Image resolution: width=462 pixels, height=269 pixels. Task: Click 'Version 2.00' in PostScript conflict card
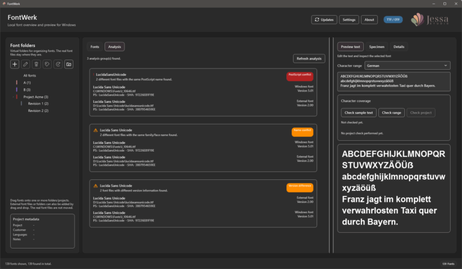pos(305,105)
